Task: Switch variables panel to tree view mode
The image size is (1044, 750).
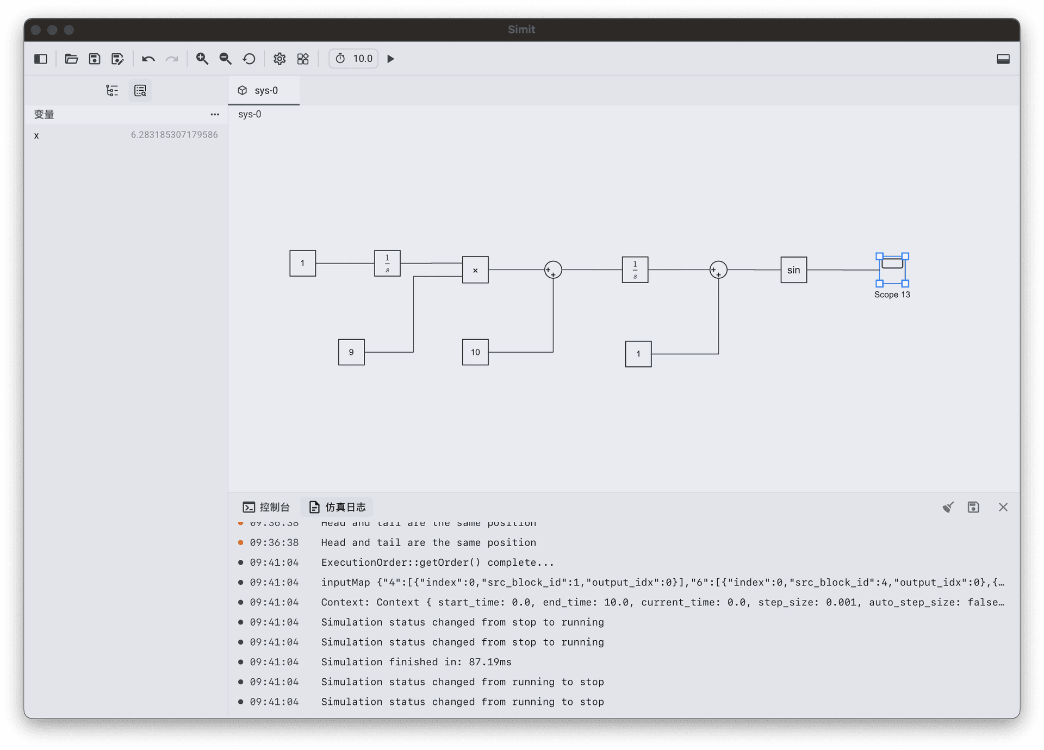Action: coord(112,90)
